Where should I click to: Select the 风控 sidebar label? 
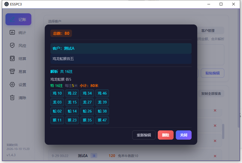(22, 46)
